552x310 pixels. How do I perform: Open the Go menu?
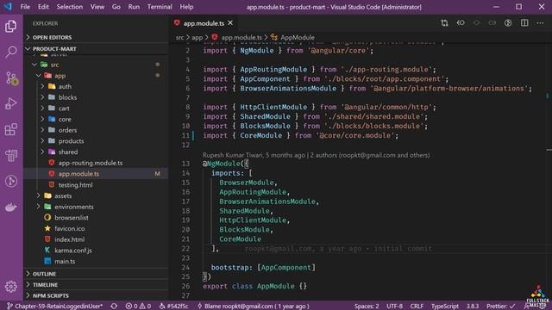[116, 7]
